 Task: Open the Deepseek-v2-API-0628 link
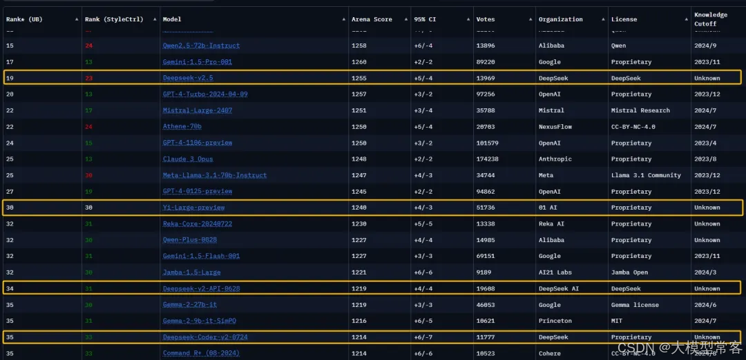click(201, 288)
